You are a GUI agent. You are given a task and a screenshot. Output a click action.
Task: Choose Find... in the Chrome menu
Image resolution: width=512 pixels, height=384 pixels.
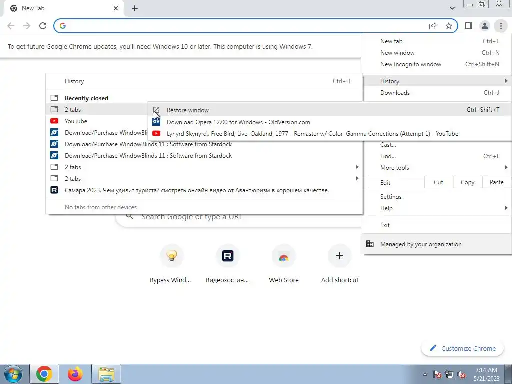(436, 156)
